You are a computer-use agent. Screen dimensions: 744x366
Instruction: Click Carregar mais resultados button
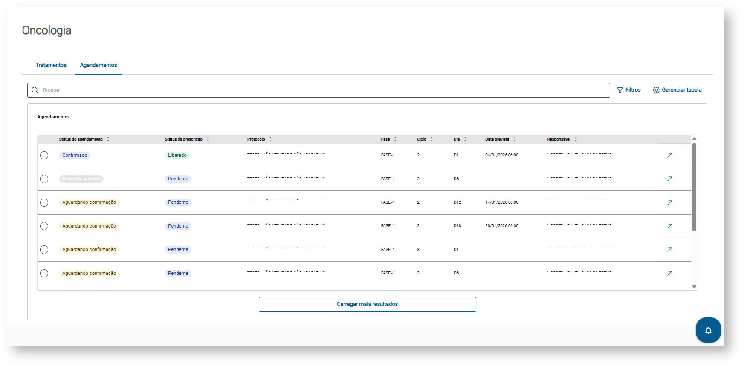click(367, 304)
